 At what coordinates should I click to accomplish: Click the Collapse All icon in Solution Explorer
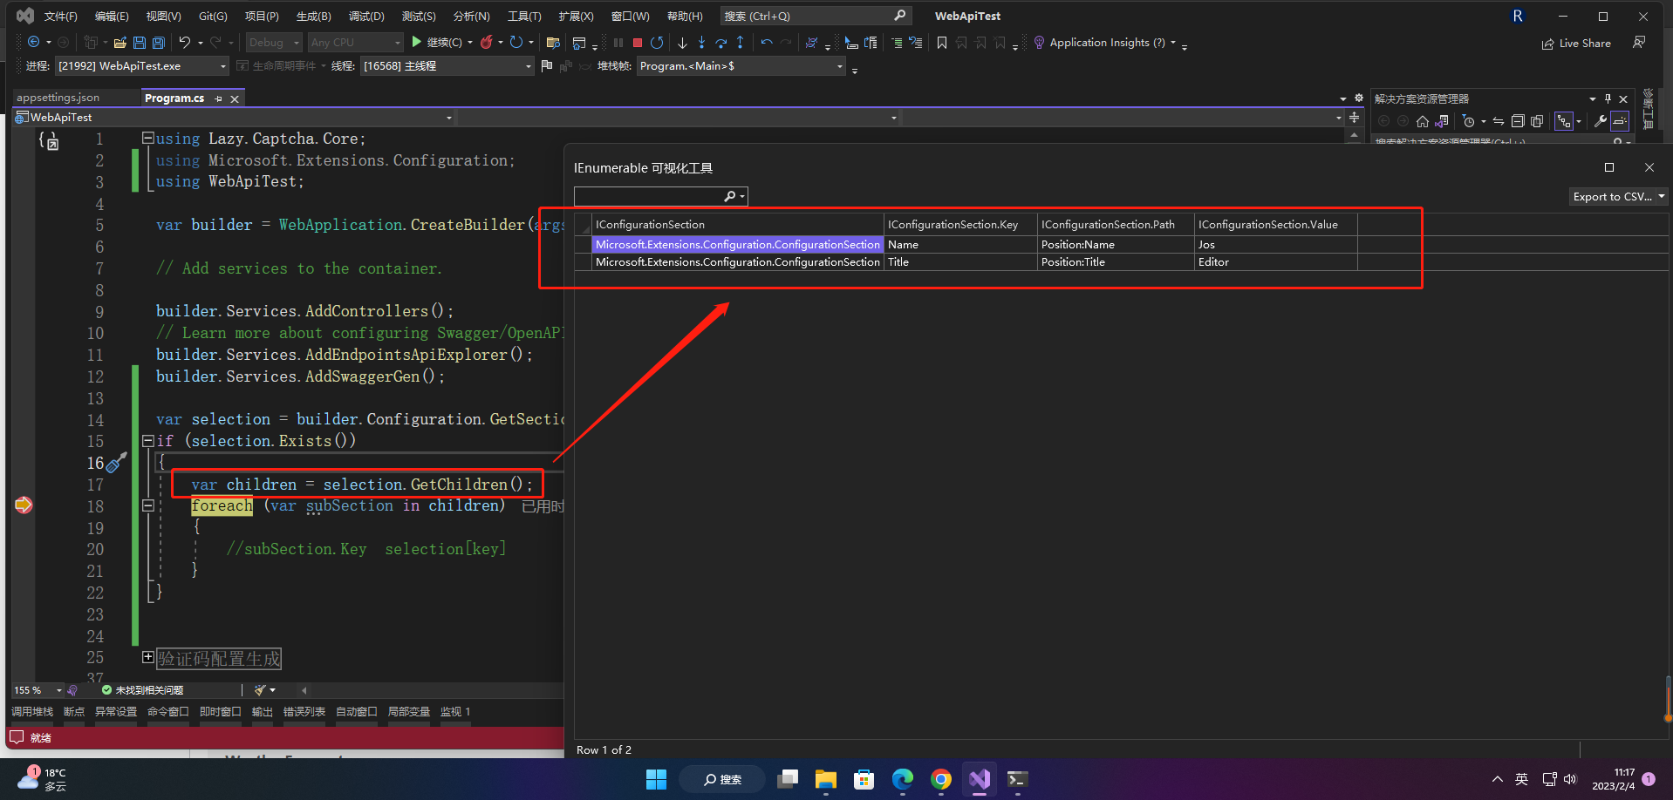(x=1518, y=121)
